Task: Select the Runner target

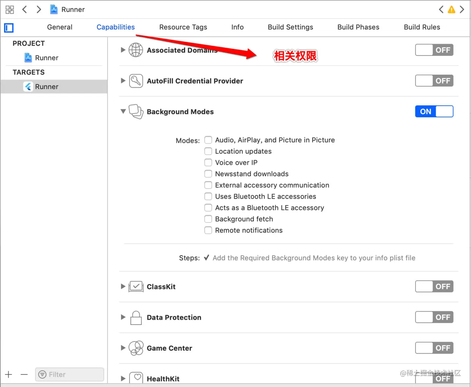Action: click(46, 87)
